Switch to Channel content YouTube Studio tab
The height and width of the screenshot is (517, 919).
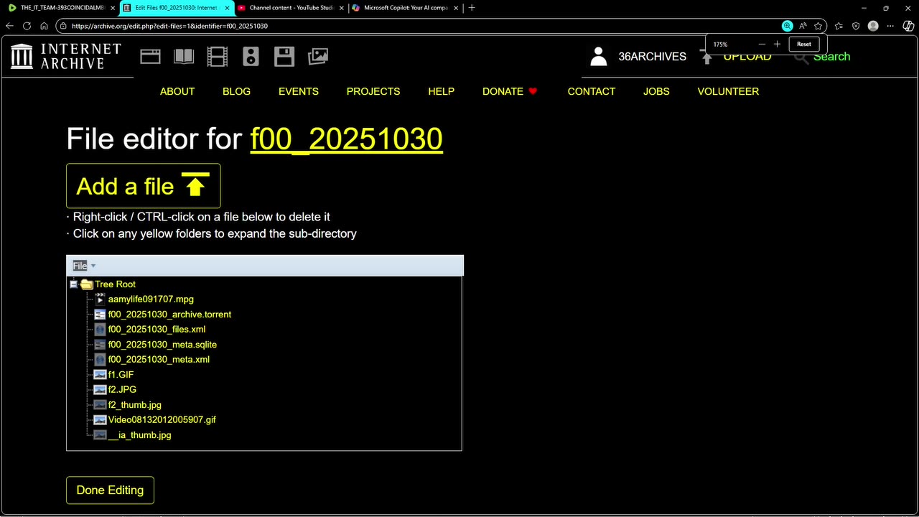pos(291,8)
